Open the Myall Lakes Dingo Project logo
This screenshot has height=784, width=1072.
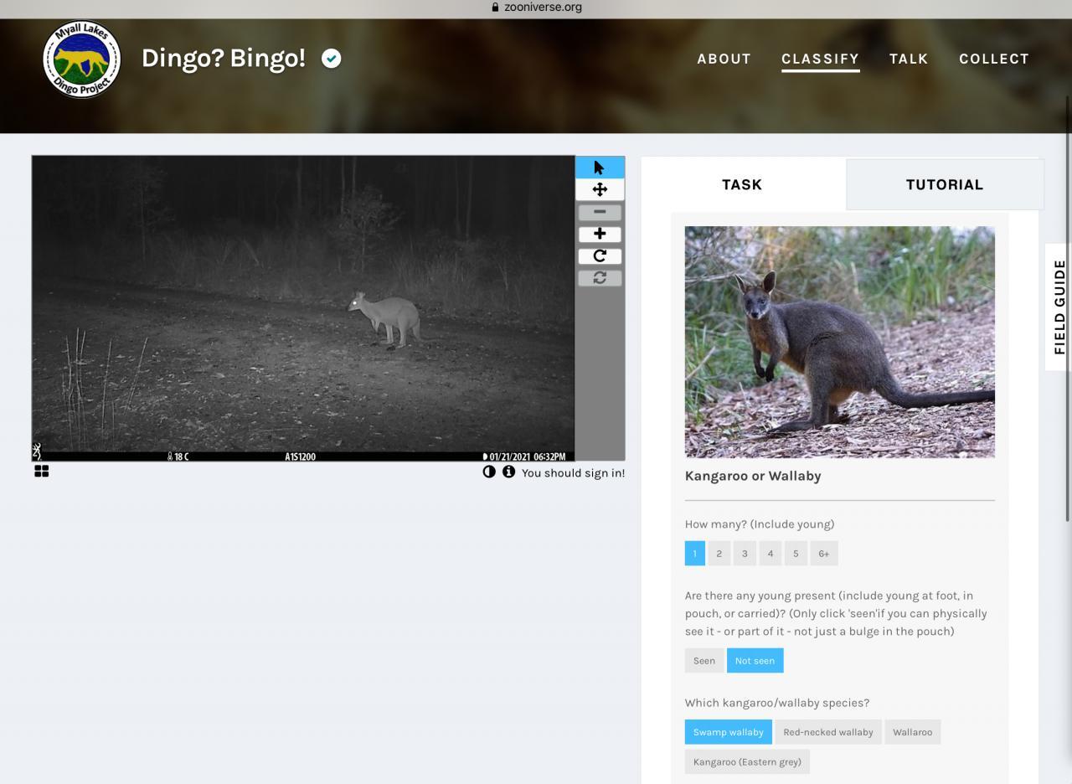[x=82, y=59]
